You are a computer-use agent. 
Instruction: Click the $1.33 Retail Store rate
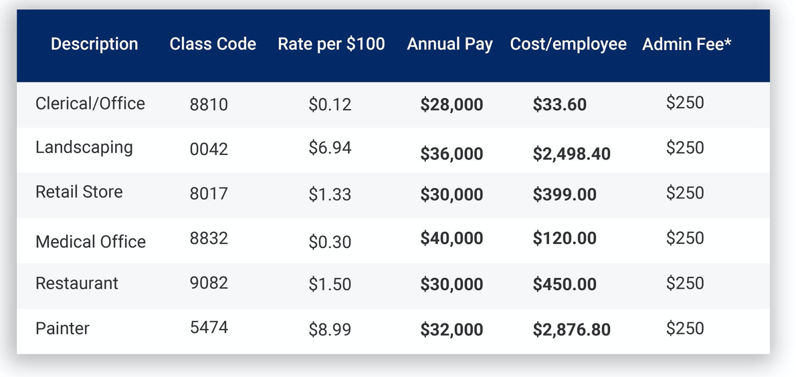pyautogui.click(x=330, y=194)
